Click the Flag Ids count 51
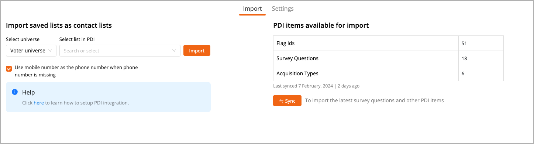This screenshot has width=534, height=144. click(x=464, y=43)
